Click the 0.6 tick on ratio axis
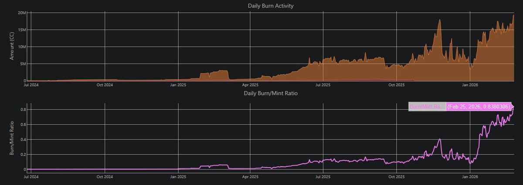This screenshot has height=185, width=523. [x=22, y=124]
